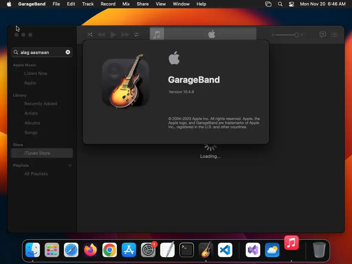Select Albums in Library

32,123
